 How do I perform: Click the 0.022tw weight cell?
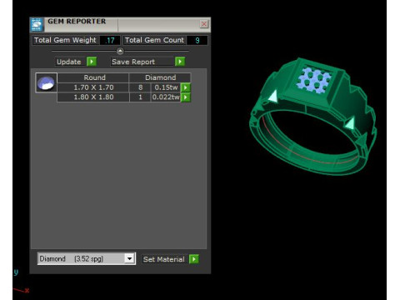[166, 97]
